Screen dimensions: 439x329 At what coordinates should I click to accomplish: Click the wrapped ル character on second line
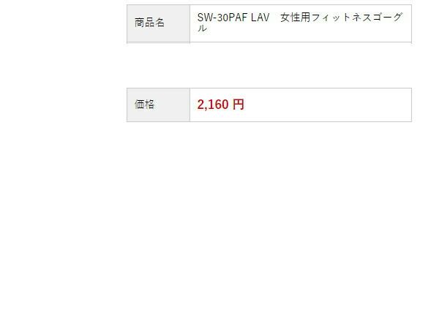point(202,28)
